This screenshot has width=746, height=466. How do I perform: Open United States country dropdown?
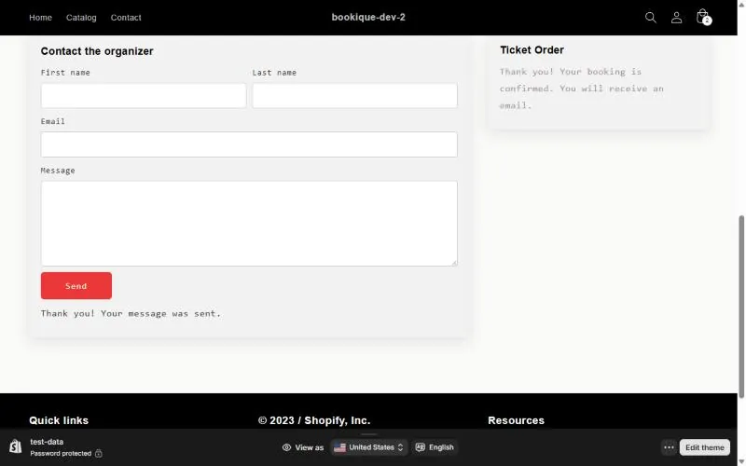click(x=368, y=447)
